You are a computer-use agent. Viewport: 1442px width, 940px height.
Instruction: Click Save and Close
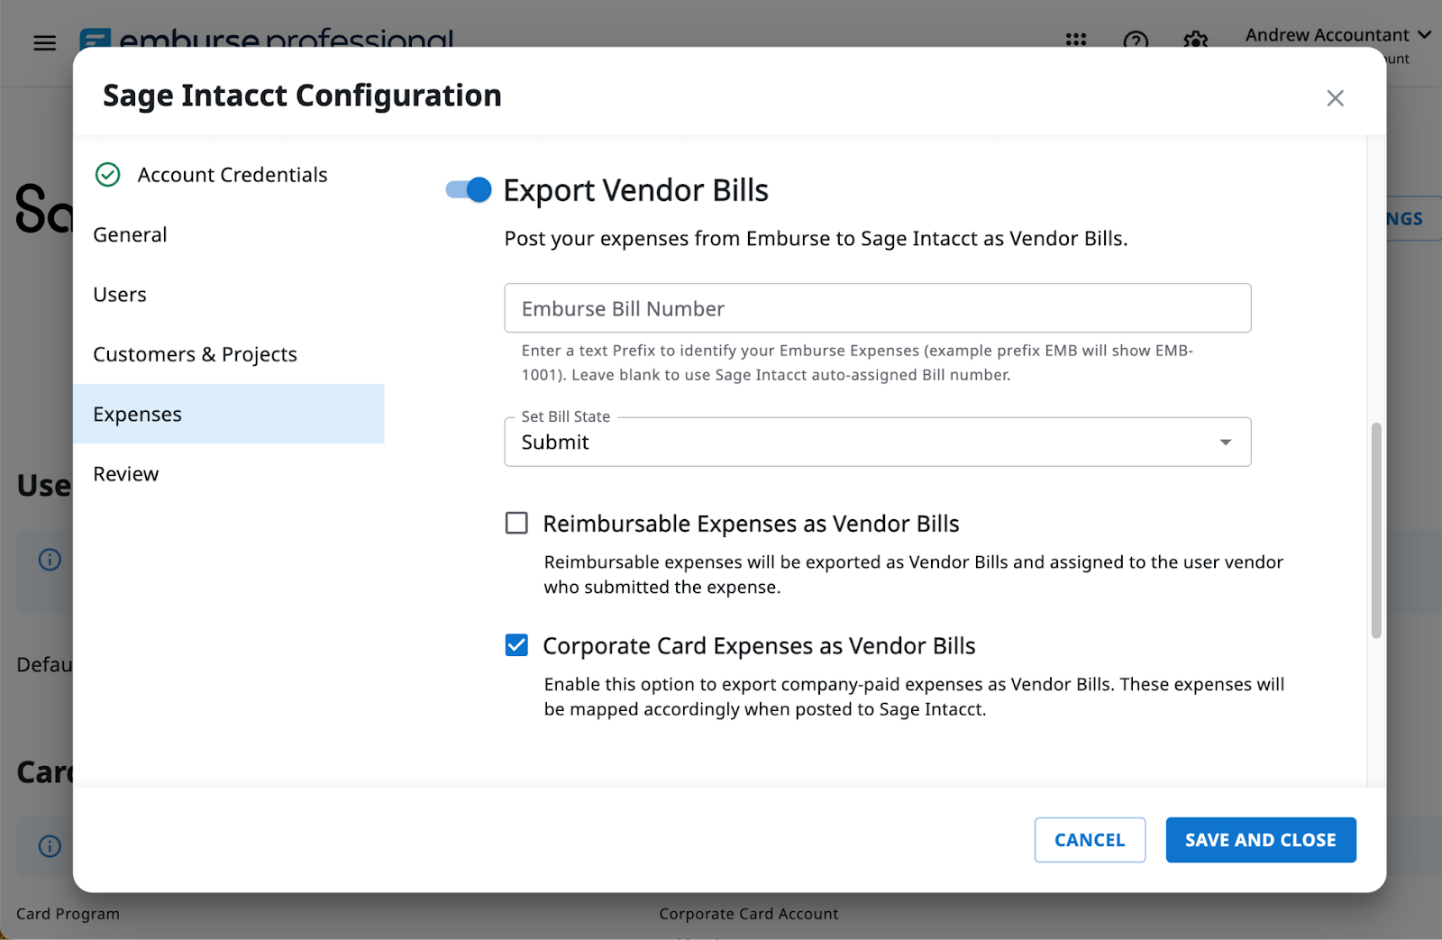pos(1260,840)
